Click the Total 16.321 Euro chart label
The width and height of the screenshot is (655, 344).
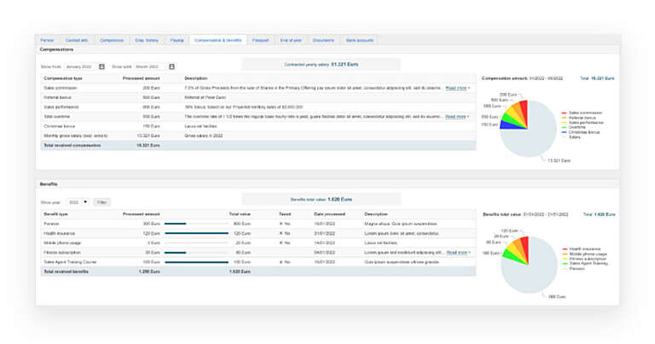(x=597, y=79)
